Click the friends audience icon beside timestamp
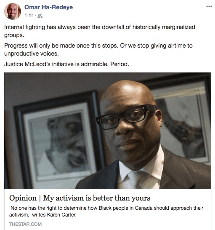The width and height of the screenshot is (215, 230). [40, 16]
